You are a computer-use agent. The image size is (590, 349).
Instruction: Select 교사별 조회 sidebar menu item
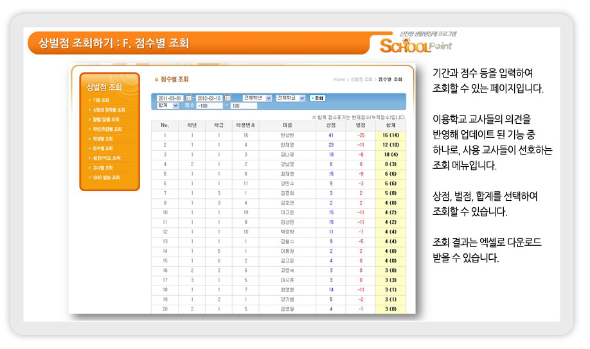[x=103, y=167]
